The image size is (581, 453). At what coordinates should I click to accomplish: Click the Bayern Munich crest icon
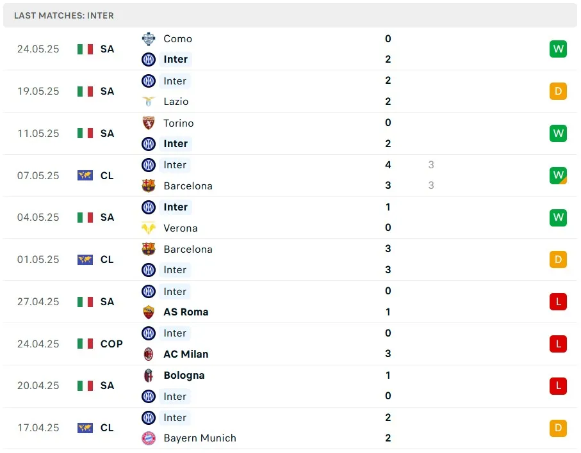(x=149, y=438)
